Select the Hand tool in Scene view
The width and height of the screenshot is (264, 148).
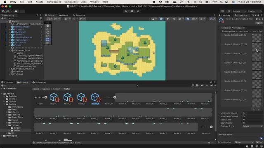coord(48,25)
